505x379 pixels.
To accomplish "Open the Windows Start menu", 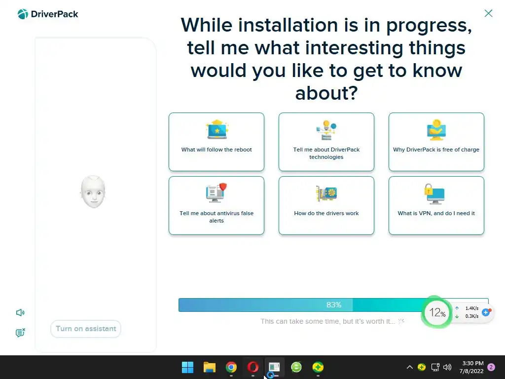I will pyautogui.click(x=187, y=367).
